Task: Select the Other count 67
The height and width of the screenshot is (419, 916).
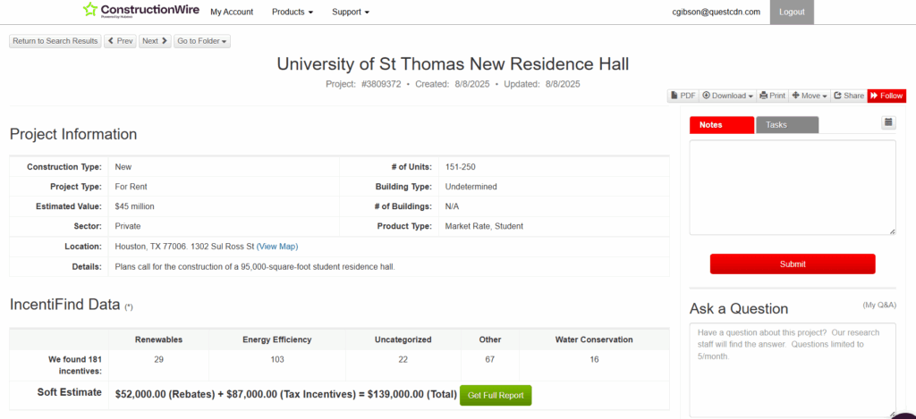Action: point(489,359)
